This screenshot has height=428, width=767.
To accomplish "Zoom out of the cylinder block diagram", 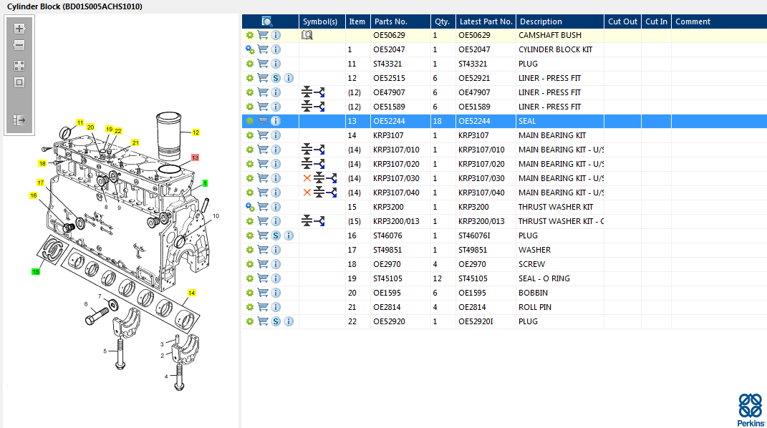I will [19, 45].
